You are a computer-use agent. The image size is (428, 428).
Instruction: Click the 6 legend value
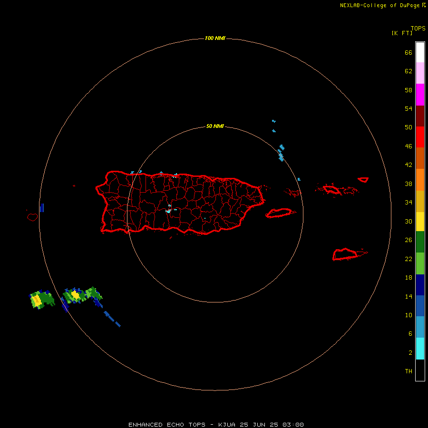[x=410, y=334]
